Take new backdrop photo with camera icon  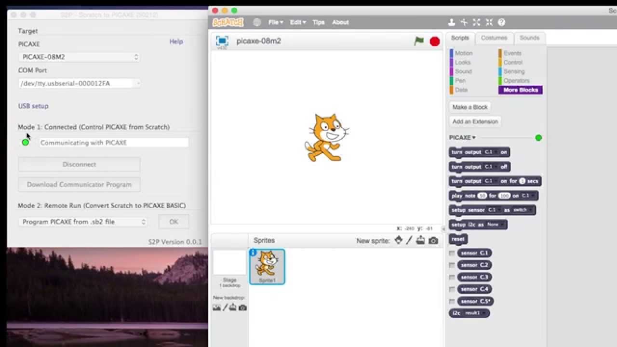(x=242, y=307)
